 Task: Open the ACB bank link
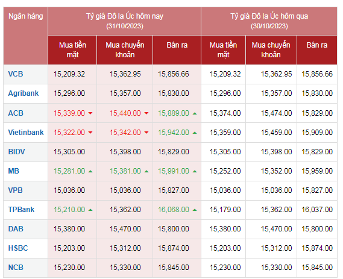16,113
